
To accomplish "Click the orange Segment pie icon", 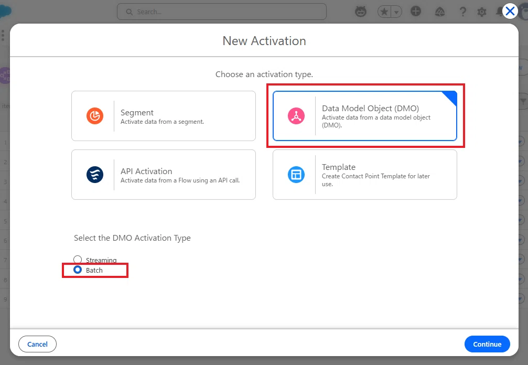I will click(95, 116).
